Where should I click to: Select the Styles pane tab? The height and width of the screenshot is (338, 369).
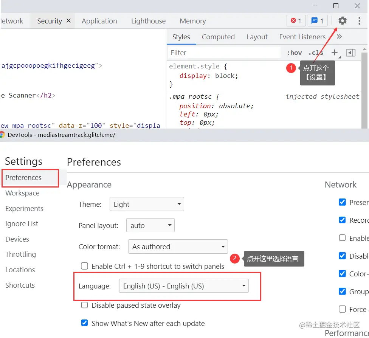click(x=181, y=37)
